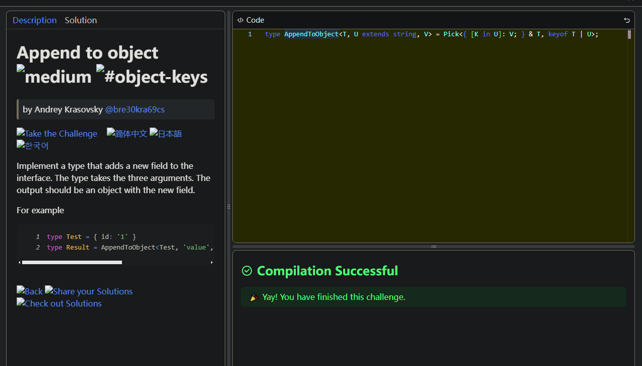Click the editor minimap scrollbar marker

click(x=629, y=34)
